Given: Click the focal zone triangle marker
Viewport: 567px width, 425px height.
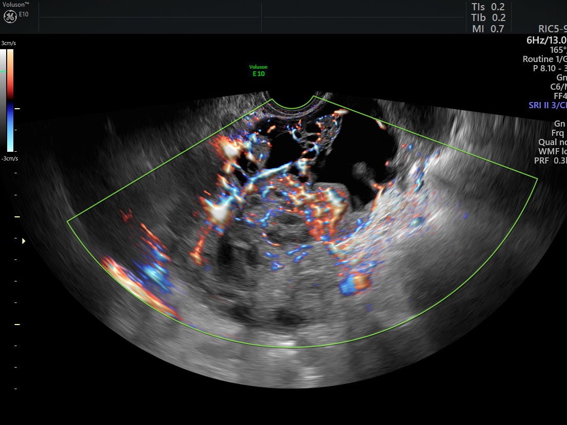Looking at the screenshot, I should point(23,240).
